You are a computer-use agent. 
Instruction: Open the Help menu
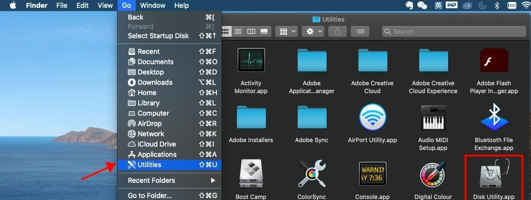(181, 5)
